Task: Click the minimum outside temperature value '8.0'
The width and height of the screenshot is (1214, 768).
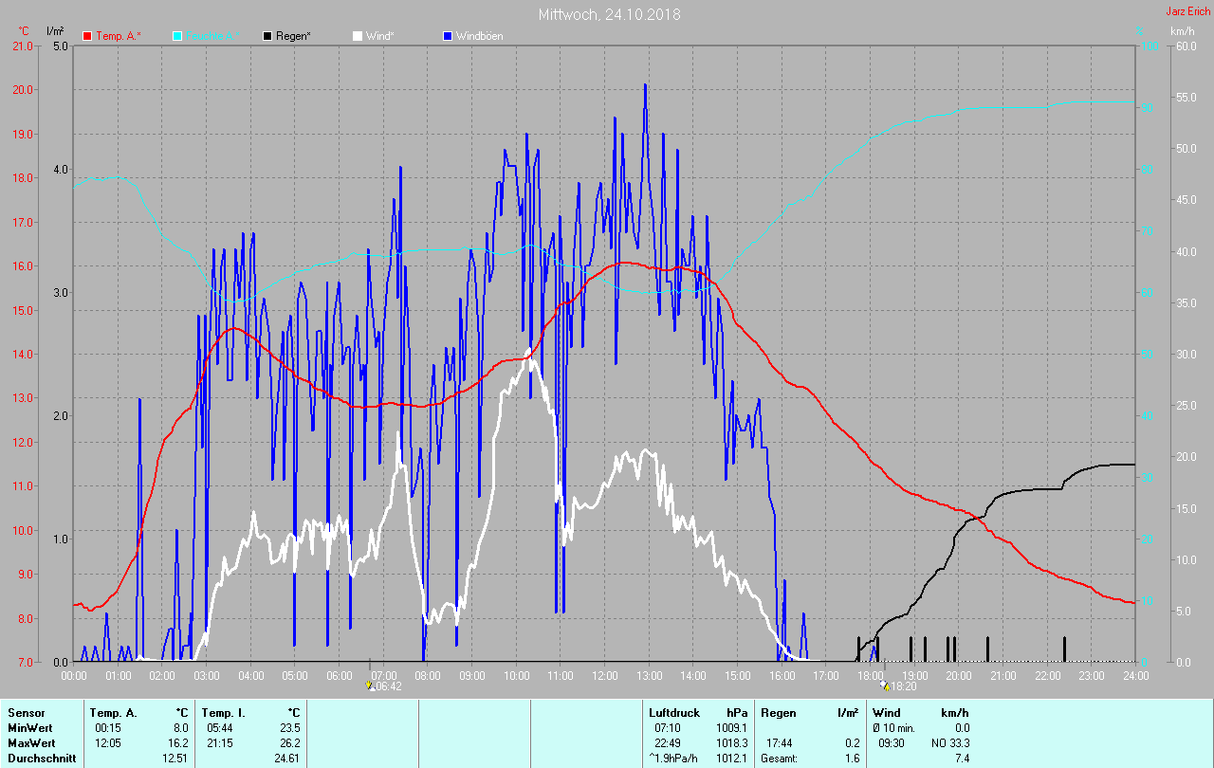Action: click(x=180, y=728)
